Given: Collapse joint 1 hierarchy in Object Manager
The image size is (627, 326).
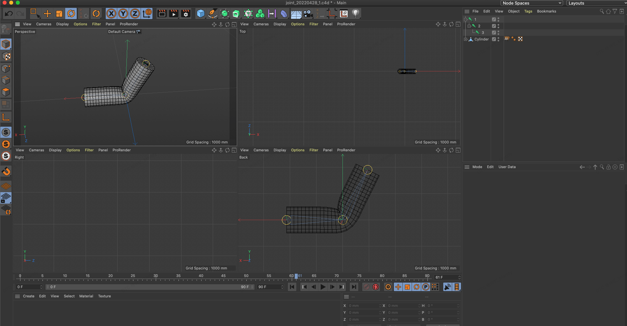Looking at the screenshot, I should [466, 19].
